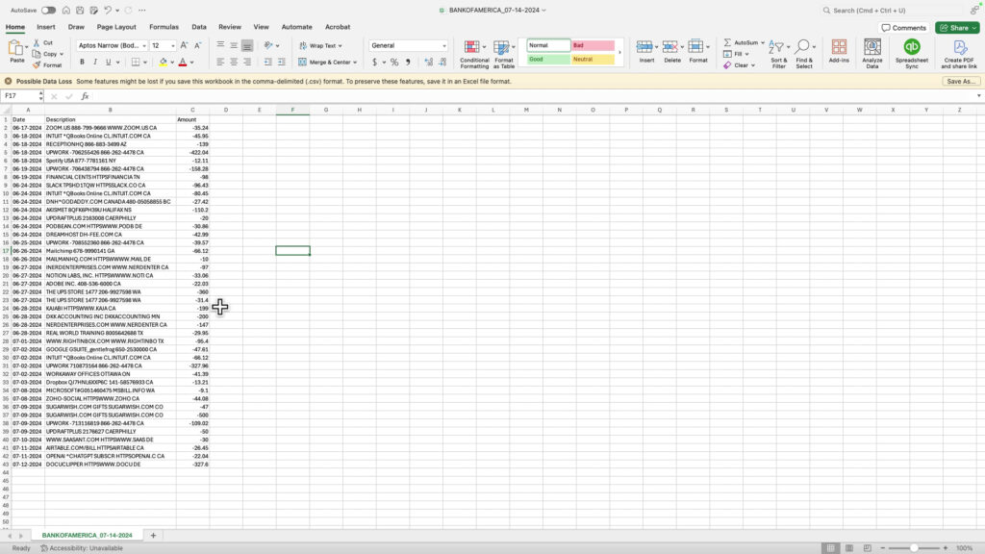Apply the Good cell style
Viewport: 985px width, 554px height.
(x=550, y=60)
